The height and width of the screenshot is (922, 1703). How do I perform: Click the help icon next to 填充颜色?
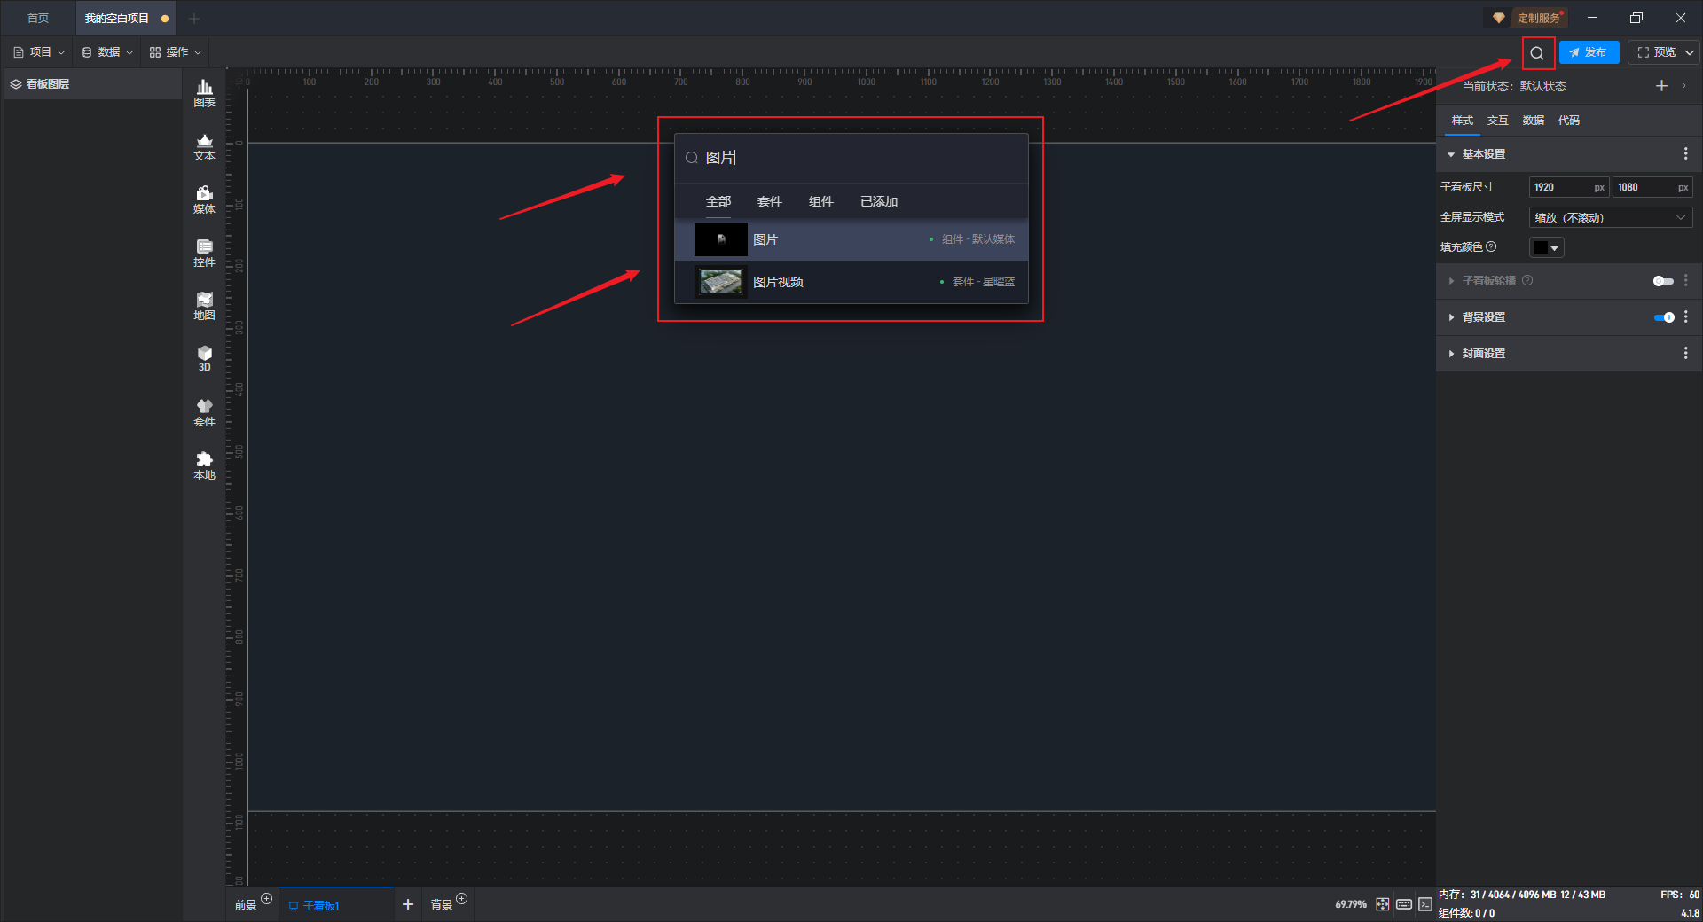click(1491, 247)
